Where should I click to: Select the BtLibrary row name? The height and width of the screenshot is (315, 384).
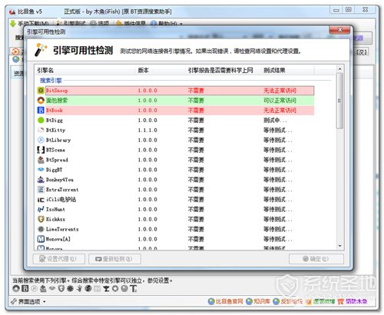tap(58, 140)
